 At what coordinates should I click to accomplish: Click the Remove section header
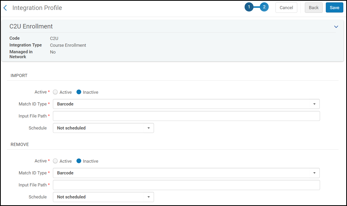[20, 144]
